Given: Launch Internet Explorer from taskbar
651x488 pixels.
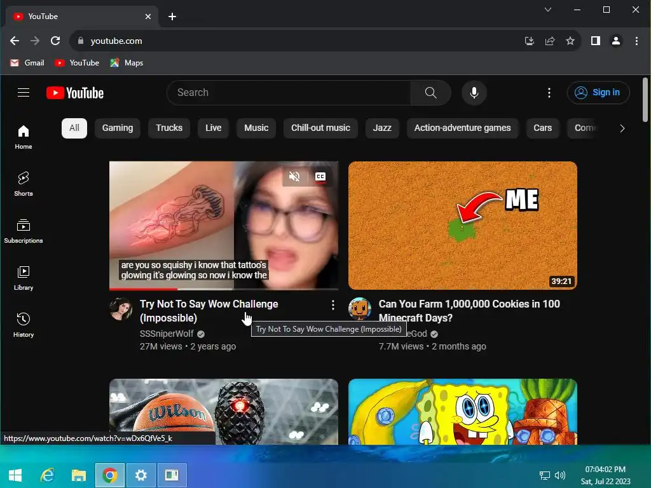Looking at the screenshot, I should click(x=47, y=475).
